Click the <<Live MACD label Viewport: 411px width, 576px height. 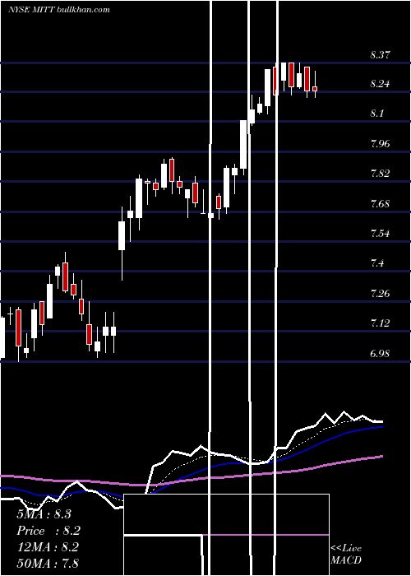(x=346, y=554)
